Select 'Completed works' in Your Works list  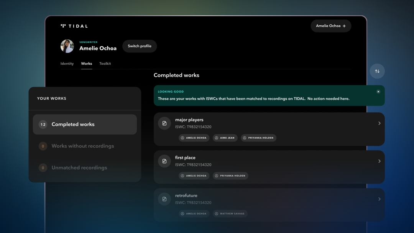(x=73, y=124)
